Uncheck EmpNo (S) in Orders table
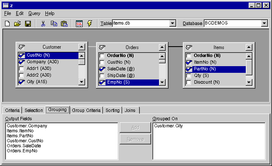This screenshot has height=166, width=272. (102, 82)
